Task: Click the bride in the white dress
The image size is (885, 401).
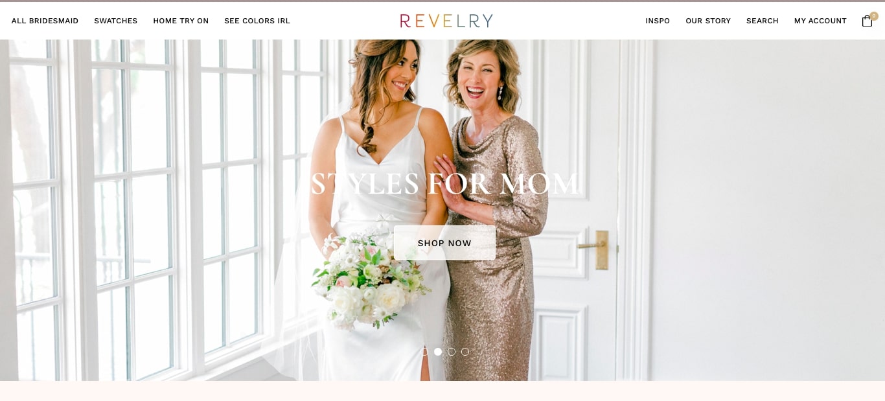Action: pos(382,214)
